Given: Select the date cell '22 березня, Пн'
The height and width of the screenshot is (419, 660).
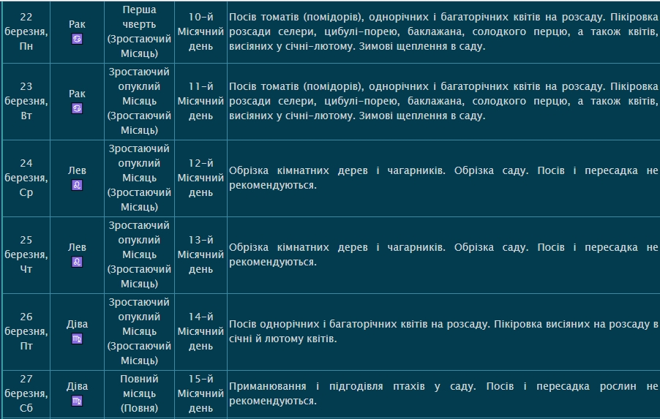Looking at the screenshot, I should coord(26,32).
